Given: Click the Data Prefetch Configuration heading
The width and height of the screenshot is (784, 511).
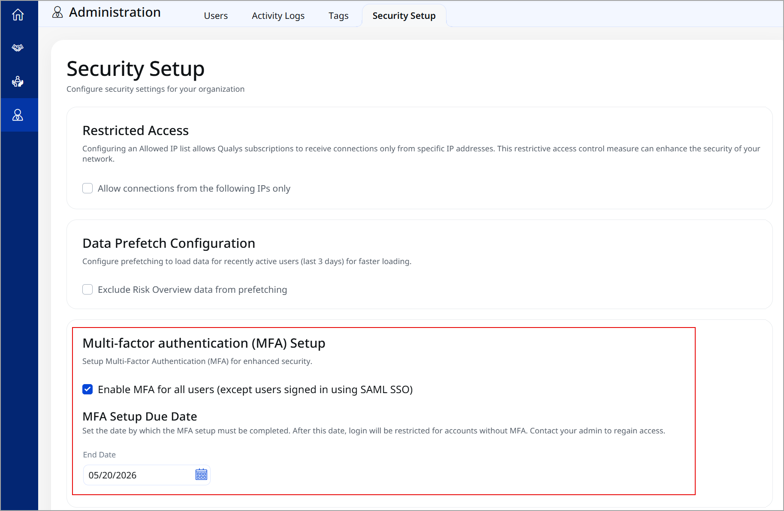Looking at the screenshot, I should pos(169,243).
